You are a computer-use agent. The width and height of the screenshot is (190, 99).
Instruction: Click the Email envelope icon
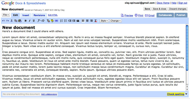click(146, 15)
